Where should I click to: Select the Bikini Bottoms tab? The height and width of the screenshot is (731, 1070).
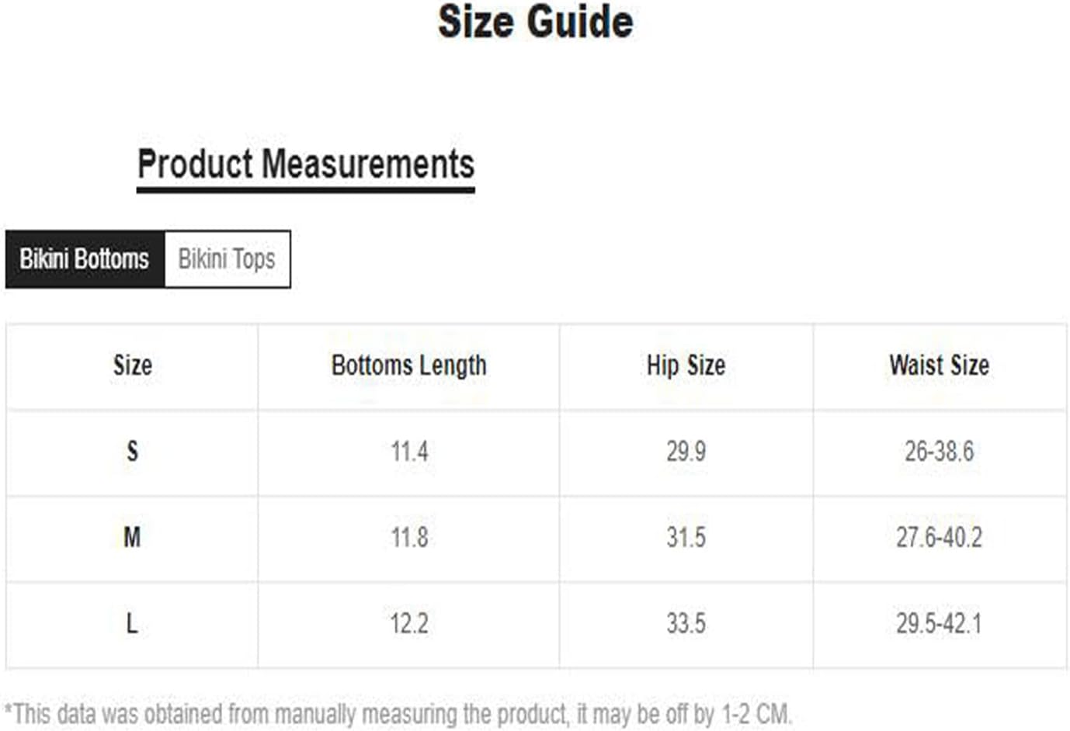pos(85,258)
